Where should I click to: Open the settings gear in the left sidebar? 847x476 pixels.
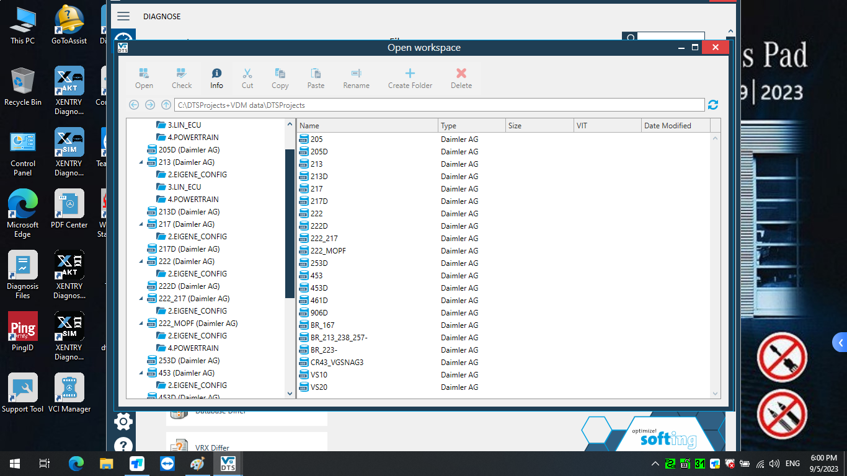point(123,421)
